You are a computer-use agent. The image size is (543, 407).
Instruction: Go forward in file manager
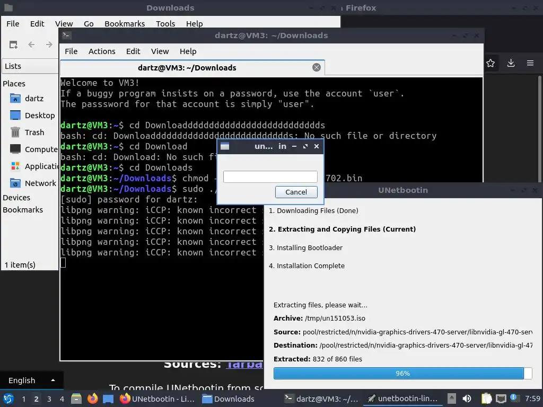[x=49, y=45]
